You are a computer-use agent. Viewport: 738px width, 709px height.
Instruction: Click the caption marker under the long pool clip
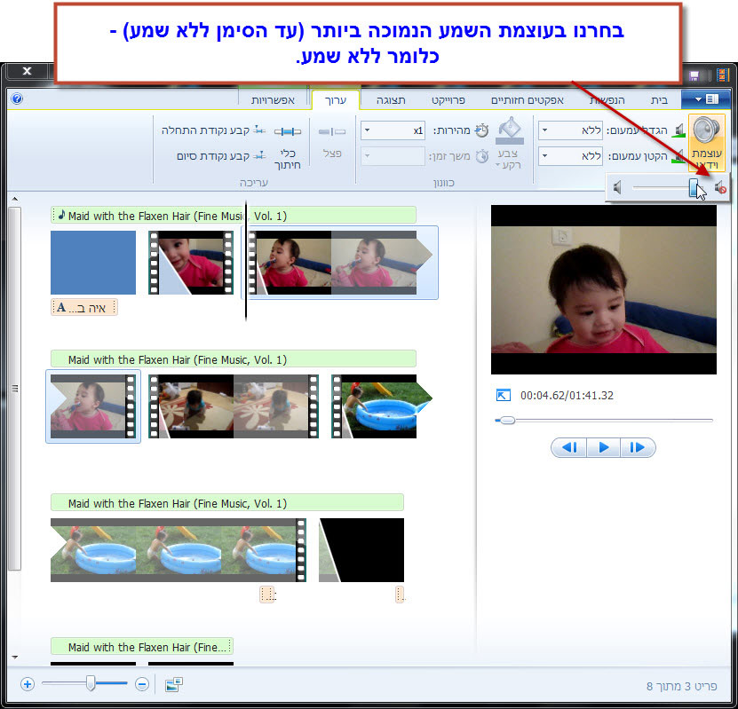268,595
